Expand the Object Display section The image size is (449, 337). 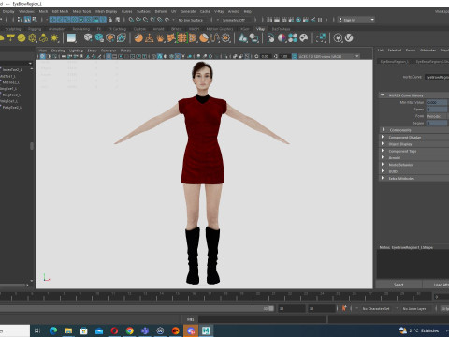[x=384, y=144]
